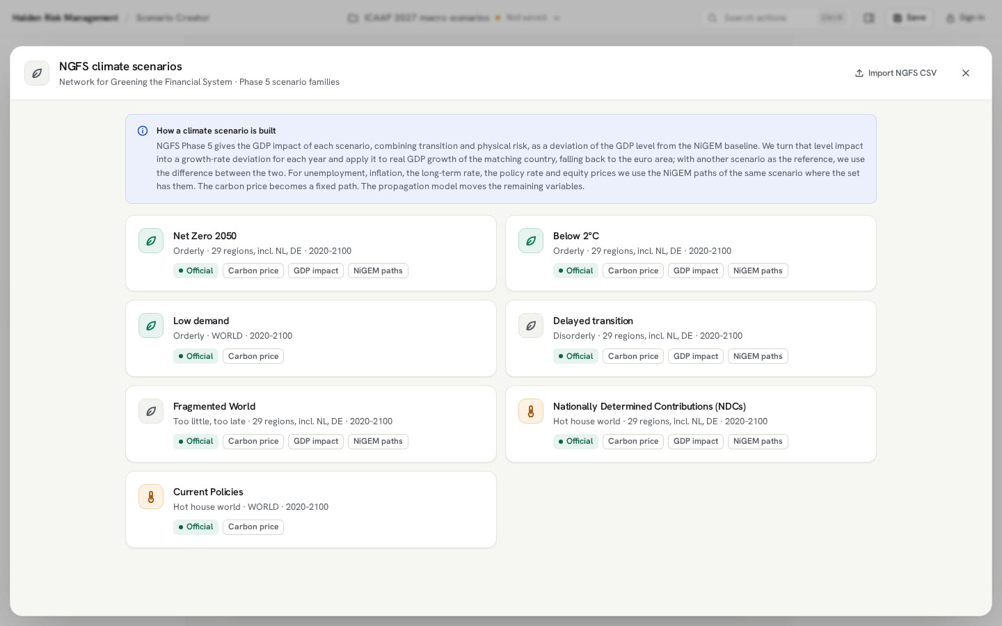Click the Carbon price tag on Current Policies
1002x626 pixels.
[x=253, y=527]
